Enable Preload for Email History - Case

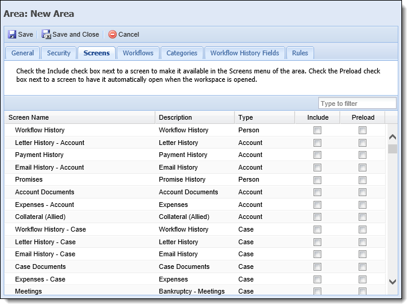pos(362,254)
